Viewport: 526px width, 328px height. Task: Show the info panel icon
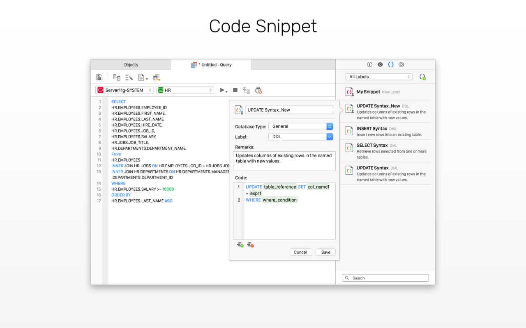click(x=369, y=65)
